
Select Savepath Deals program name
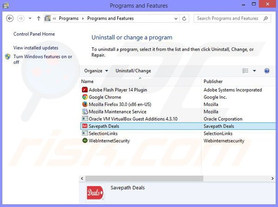(104, 126)
